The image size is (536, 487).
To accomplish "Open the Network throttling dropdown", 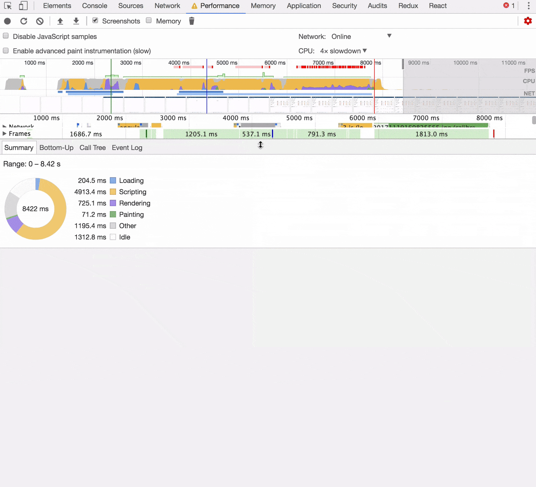I will 360,36.
